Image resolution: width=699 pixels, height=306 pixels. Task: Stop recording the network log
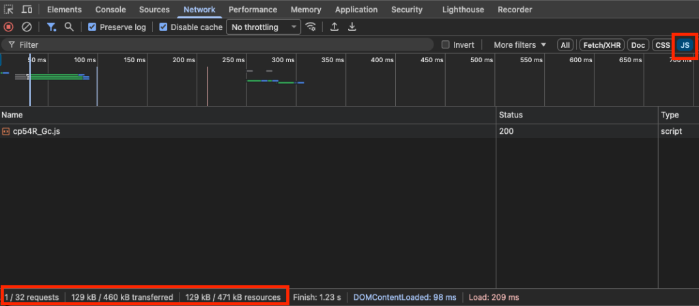click(8, 27)
